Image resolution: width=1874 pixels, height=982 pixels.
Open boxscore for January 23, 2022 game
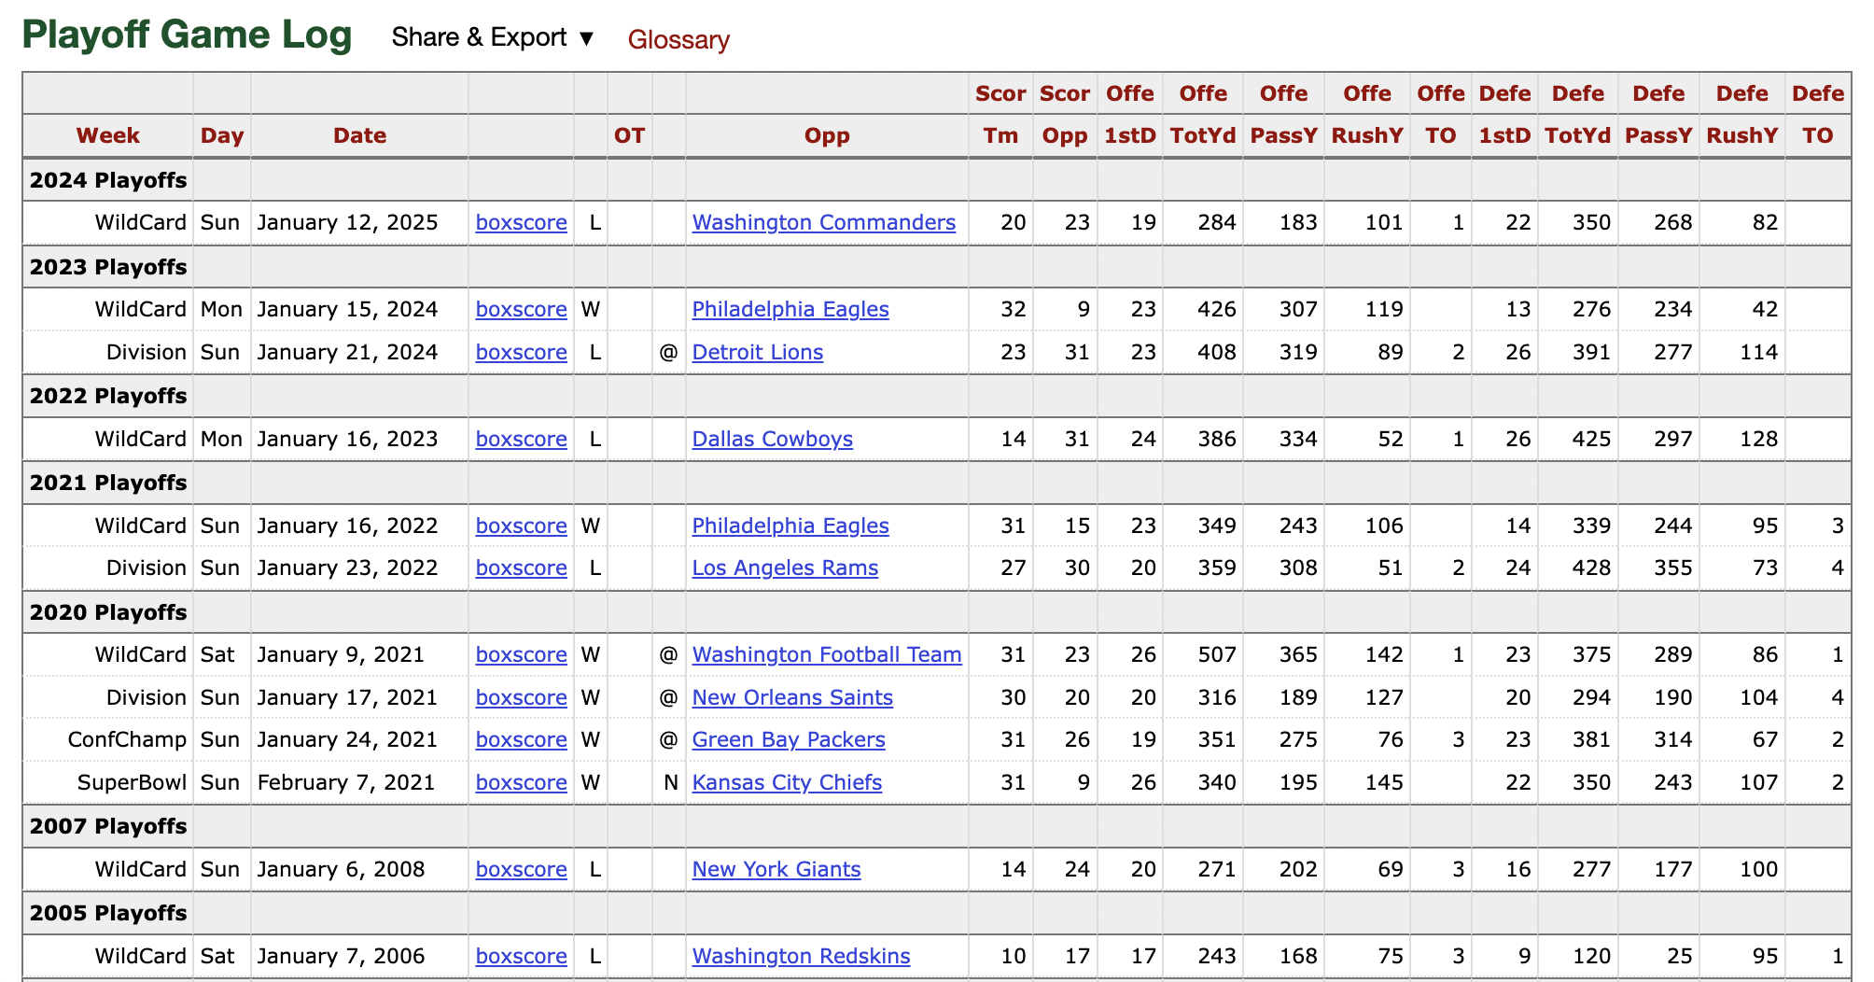pyautogui.click(x=521, y=568)
